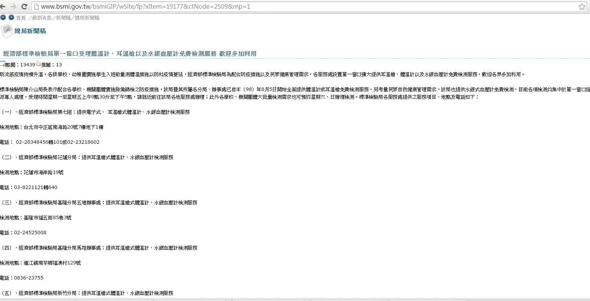The height and width of the screenshot is (301, 590).
Task: Click the laptop icon next to 總局新聞稿 heading
Action: pos(7,31)
